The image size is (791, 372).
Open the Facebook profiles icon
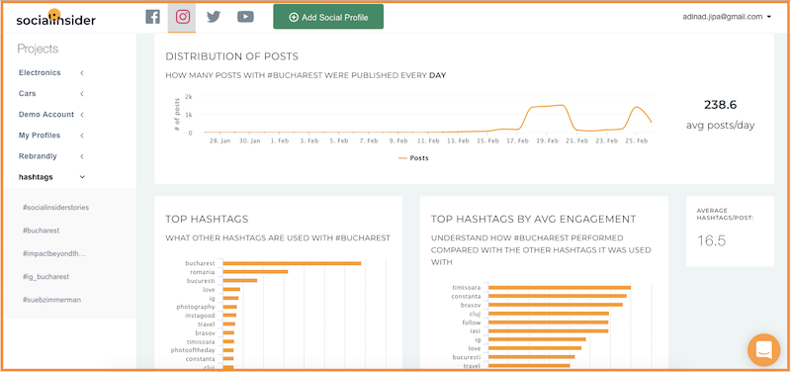coord(152,17)
